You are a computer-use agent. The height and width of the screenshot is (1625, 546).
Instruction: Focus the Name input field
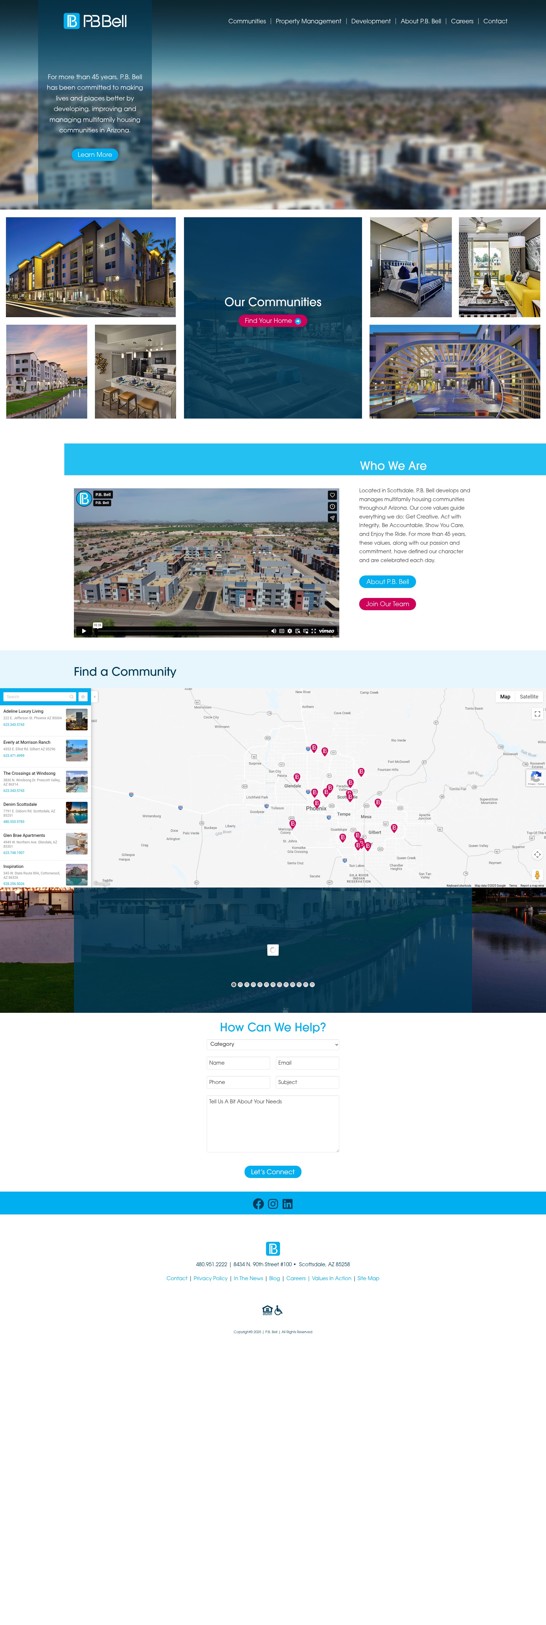[x=239, y=1063]
